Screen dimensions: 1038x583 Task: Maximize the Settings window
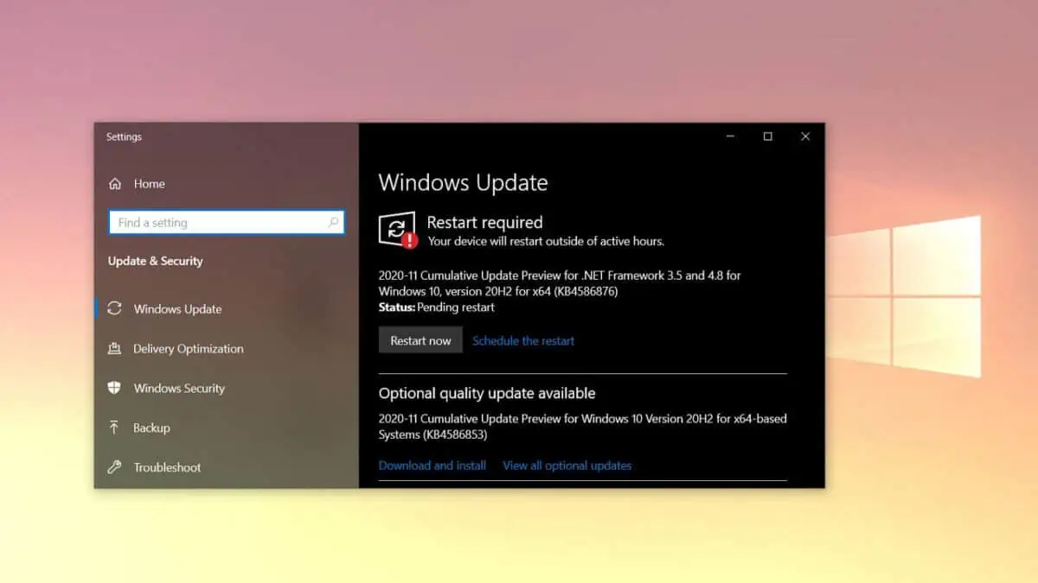[767, 136]
